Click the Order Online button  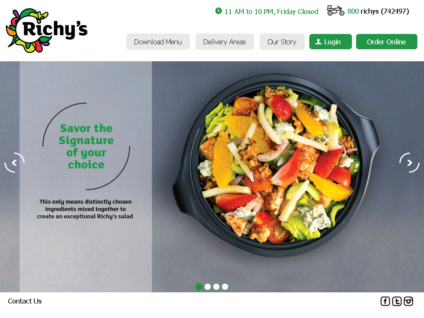click(387, 42)
